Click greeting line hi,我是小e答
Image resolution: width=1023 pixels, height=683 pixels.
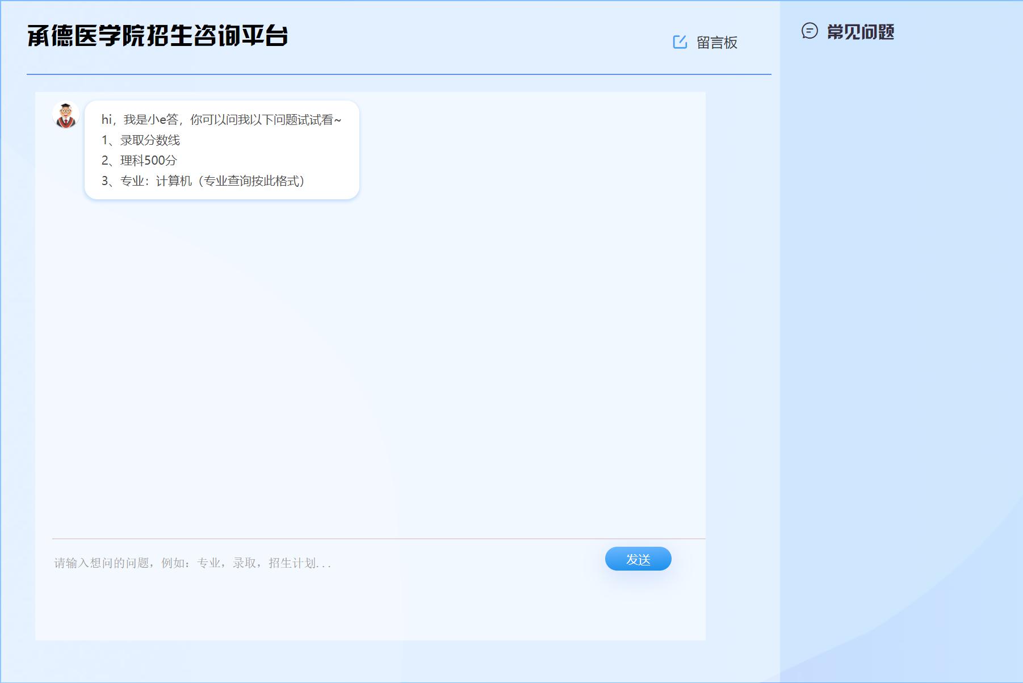pyautogui.click(x=221, y=120)
